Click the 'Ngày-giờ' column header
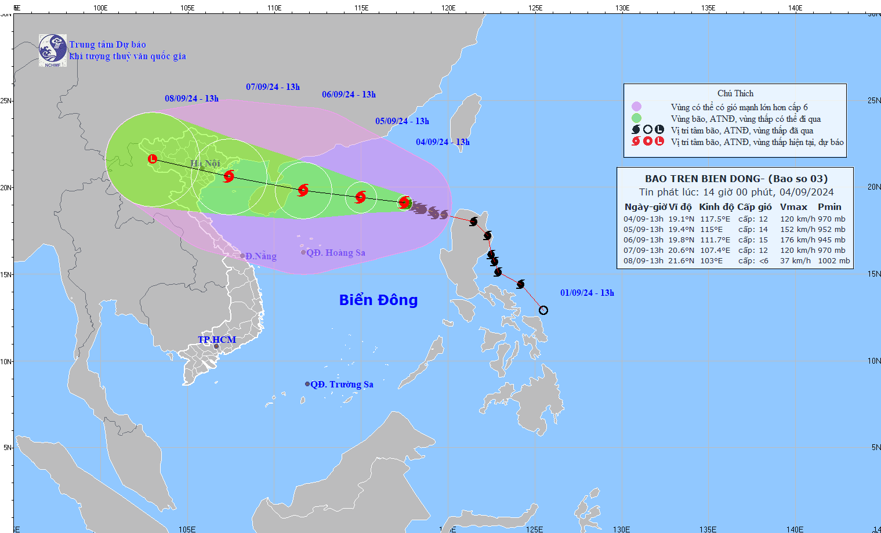The width and height of the screenshot is (881, 533). click(646, 207)
